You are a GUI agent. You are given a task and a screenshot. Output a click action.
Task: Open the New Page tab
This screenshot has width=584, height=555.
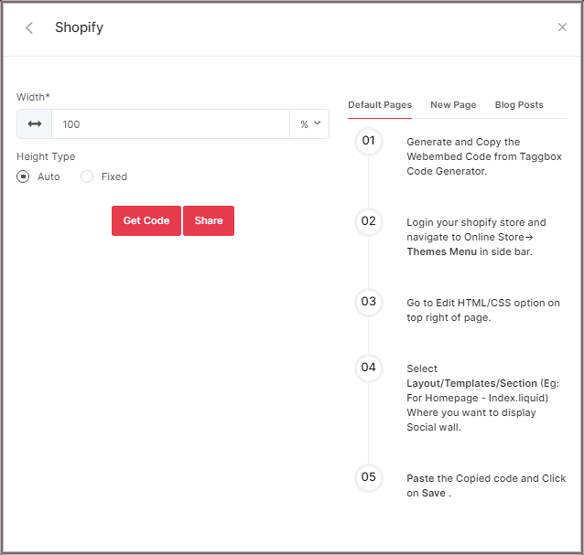(453, 105)
